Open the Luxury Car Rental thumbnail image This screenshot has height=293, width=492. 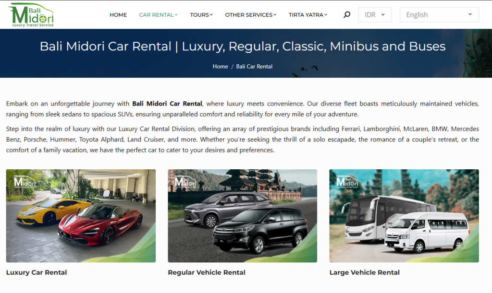tap(81, 216)
